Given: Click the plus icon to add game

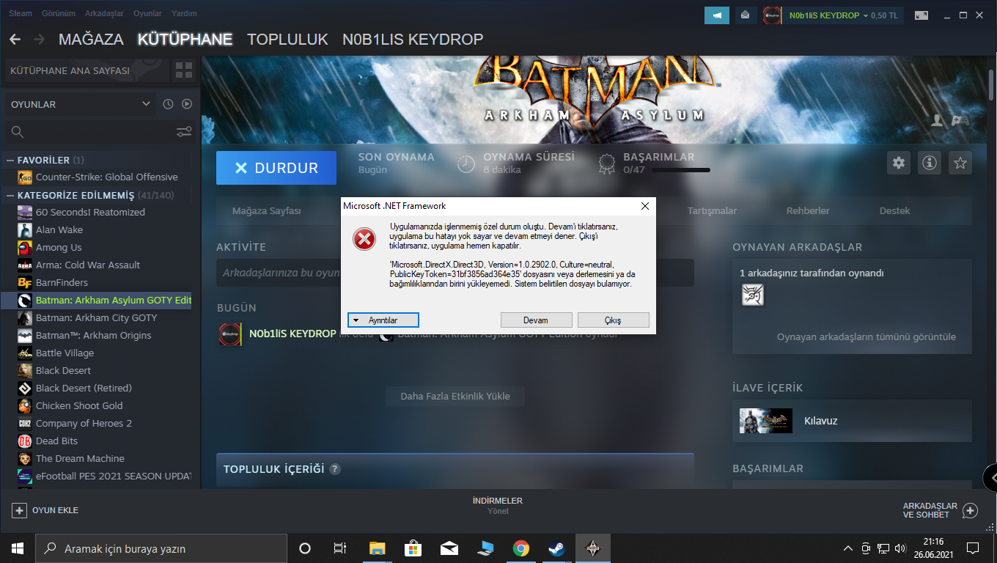Looking at the screenshot, I should point(19,510).
